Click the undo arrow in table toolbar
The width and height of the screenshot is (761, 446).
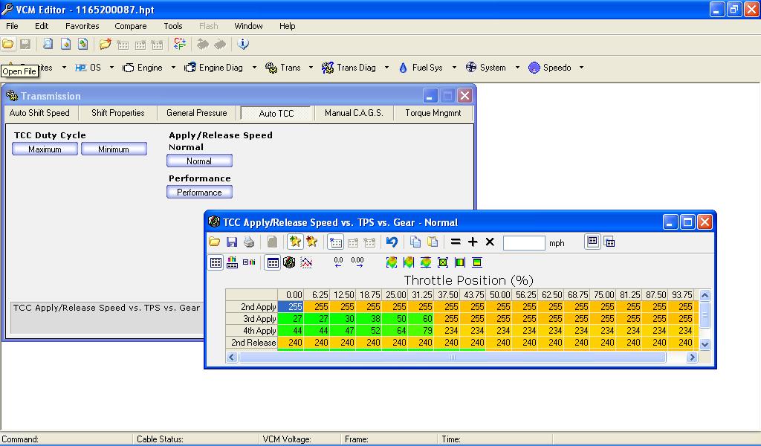coord(392,242)
